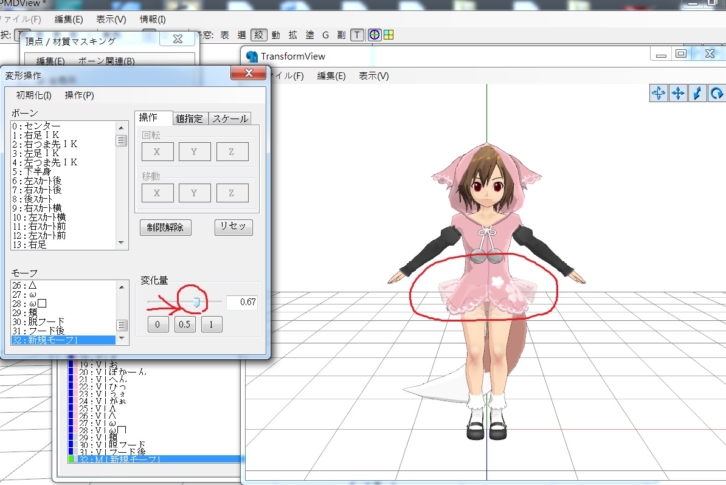Screen dimensions: 726x485
Task: Toggle the 絞 button in PMDView toolbar
Action: tap(259, 35)
